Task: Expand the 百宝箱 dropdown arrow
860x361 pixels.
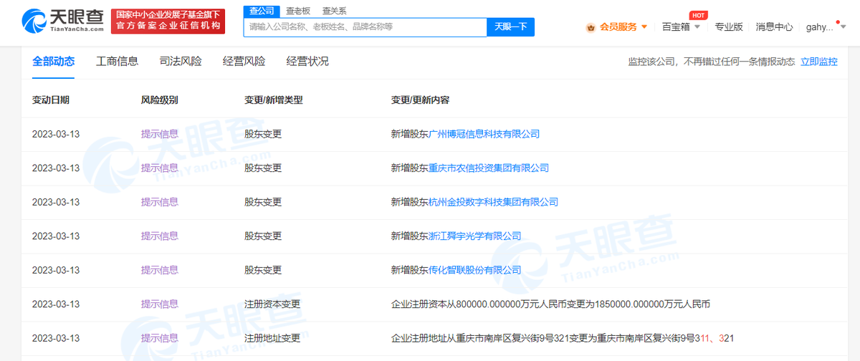Action: point(697,27)
